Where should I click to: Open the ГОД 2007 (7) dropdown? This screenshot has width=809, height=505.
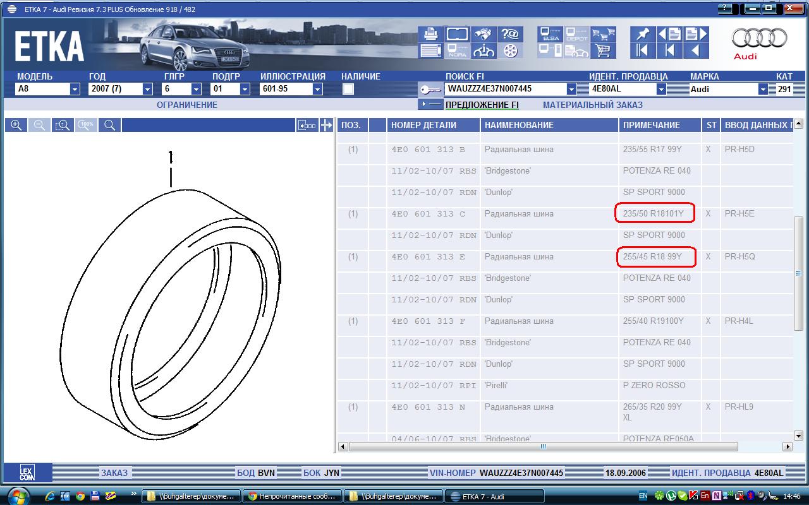pyautogui.click(x=148, y=90)
